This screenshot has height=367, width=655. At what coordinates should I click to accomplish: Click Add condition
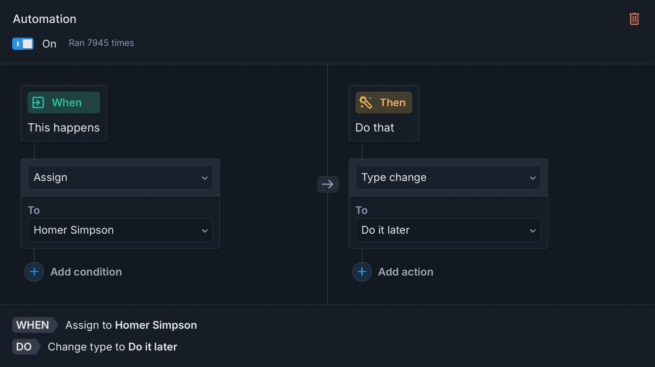pyautogui.click(x=86, y=272)
